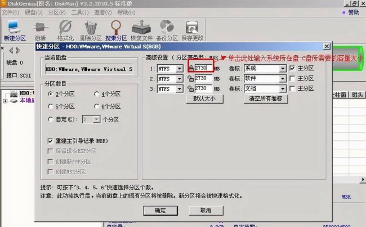Image resolution: width=366 pixels, height=227 pixels.
Task: Toggle 主分区 checkbox for the 系统 partition
Action: 292,68
